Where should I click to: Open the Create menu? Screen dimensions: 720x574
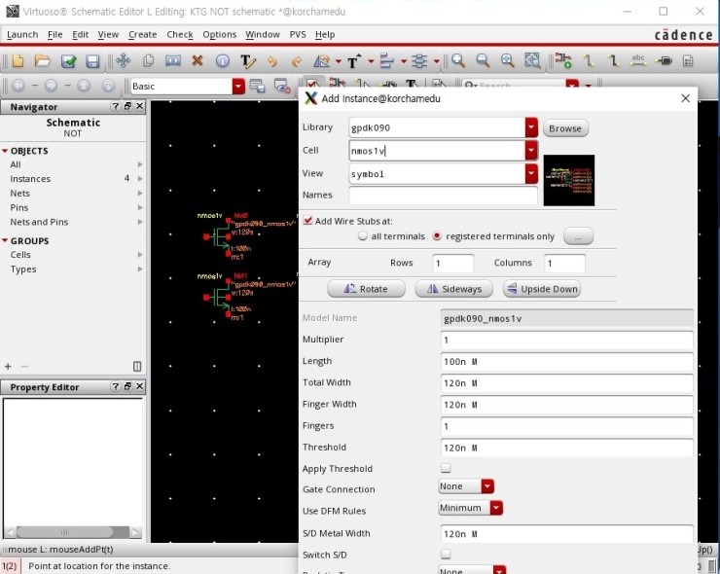pyautogui.click(x=142, y=34)
